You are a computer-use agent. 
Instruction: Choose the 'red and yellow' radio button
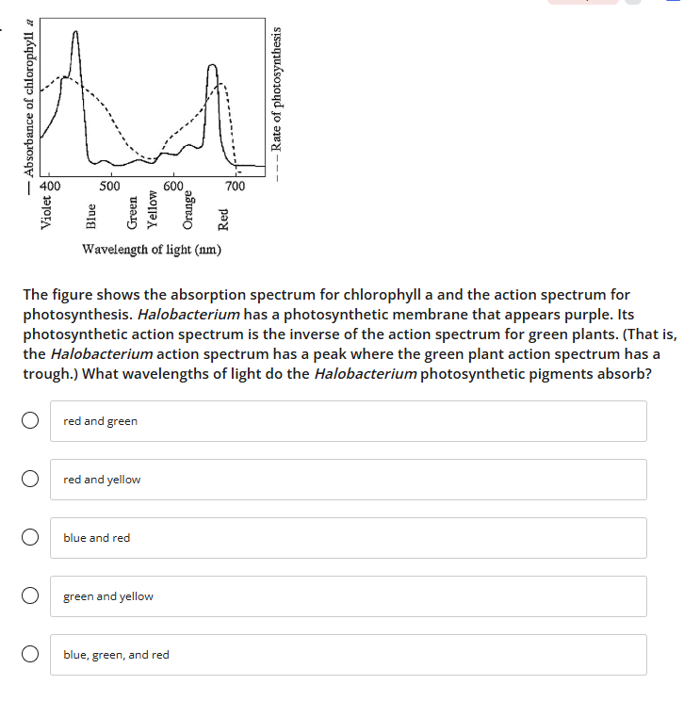tap(31, 480)
